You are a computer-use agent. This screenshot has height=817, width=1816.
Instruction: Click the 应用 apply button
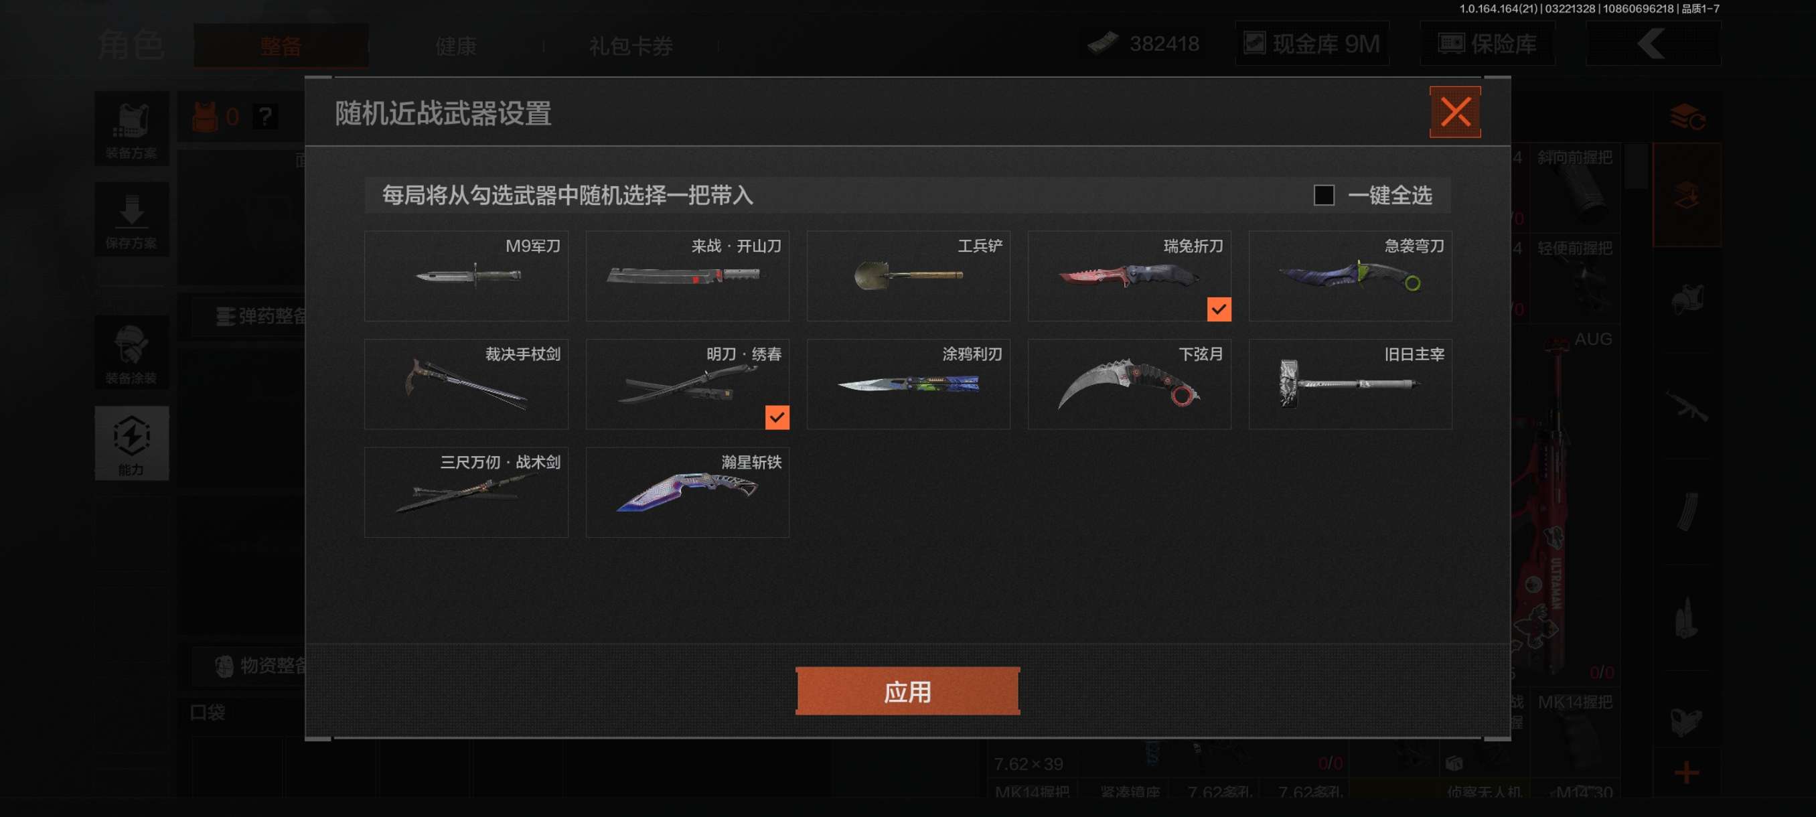(x=907, y=691)
